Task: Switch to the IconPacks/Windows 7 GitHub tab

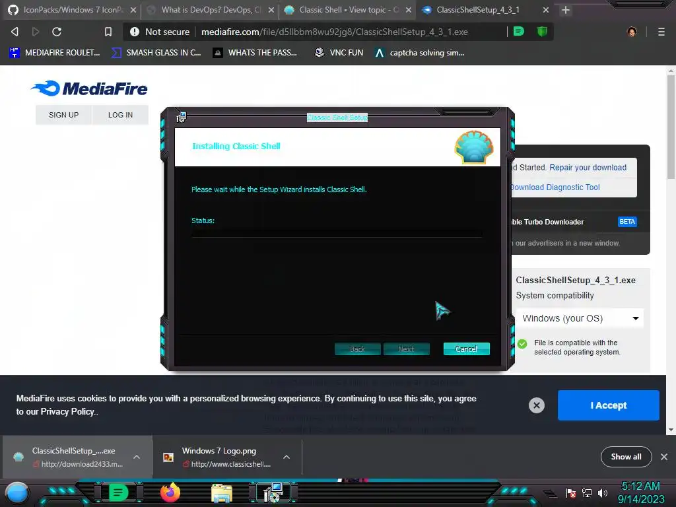Action: (x=69, y=10)
